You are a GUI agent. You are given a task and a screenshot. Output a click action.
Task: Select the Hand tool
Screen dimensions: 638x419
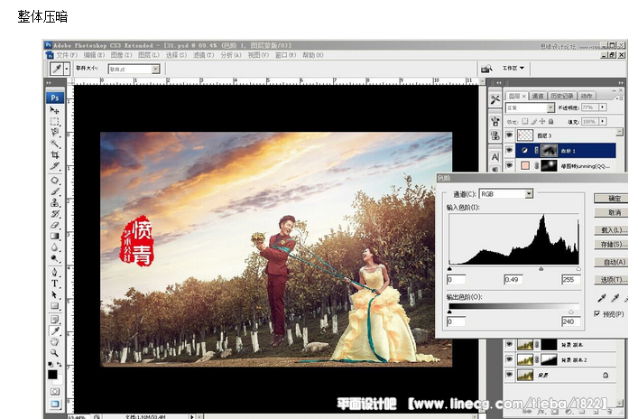[x=54, y=341]
